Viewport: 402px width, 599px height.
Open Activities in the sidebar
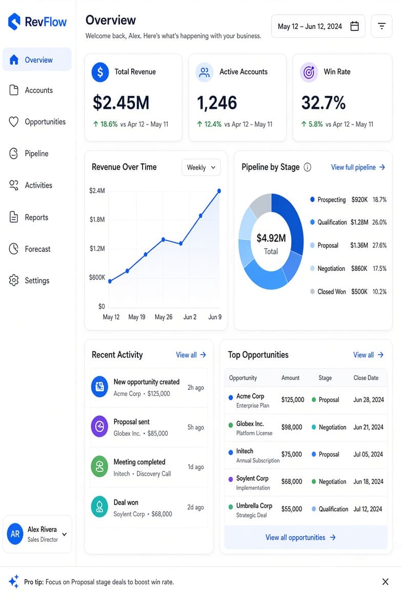pos(37,185)
